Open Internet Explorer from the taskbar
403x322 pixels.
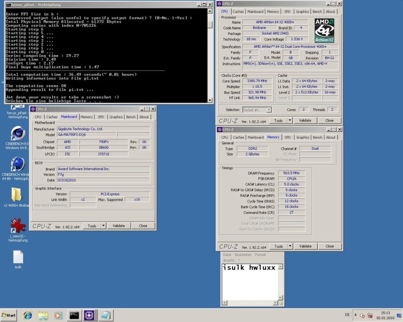(x=28, y=315)
